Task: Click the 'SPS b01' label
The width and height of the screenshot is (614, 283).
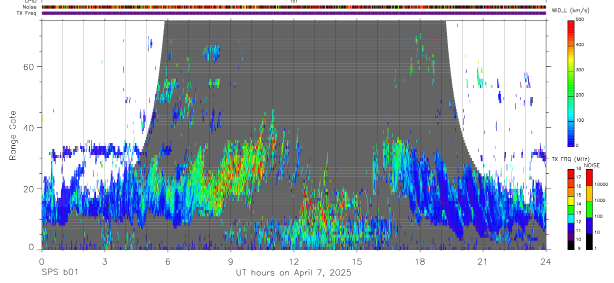Action: [x=59, y=273]
